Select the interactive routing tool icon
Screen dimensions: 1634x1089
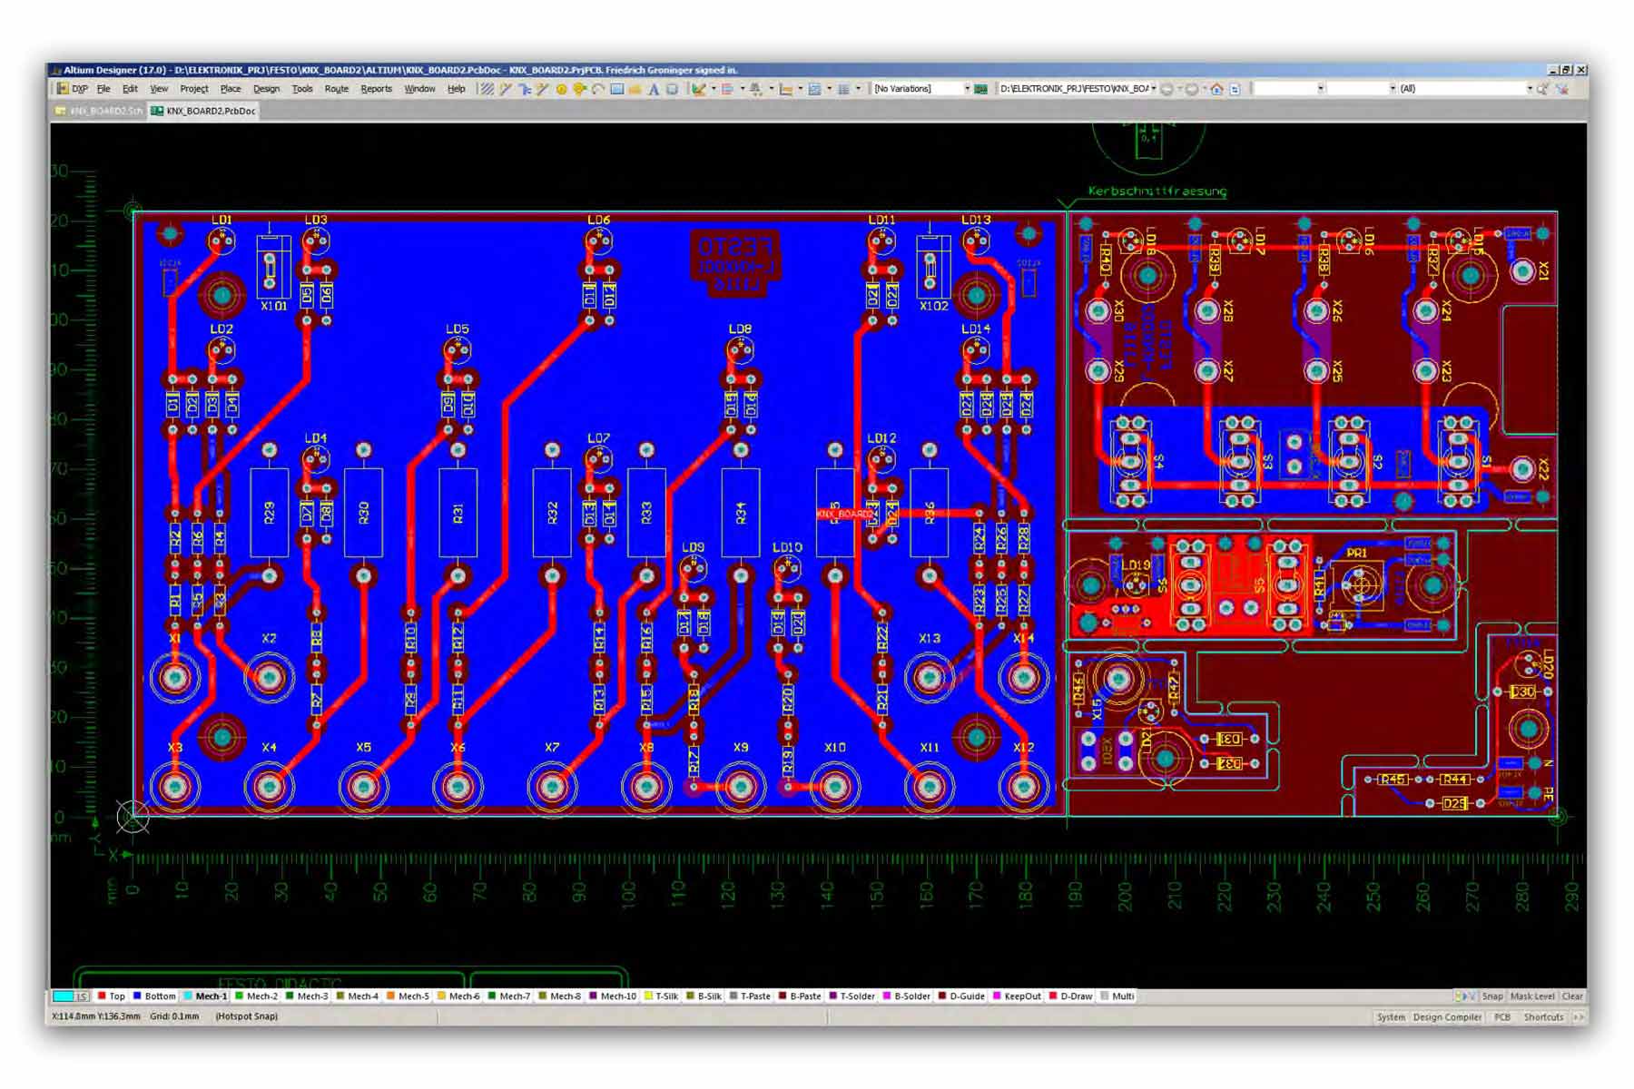point(506,89)
